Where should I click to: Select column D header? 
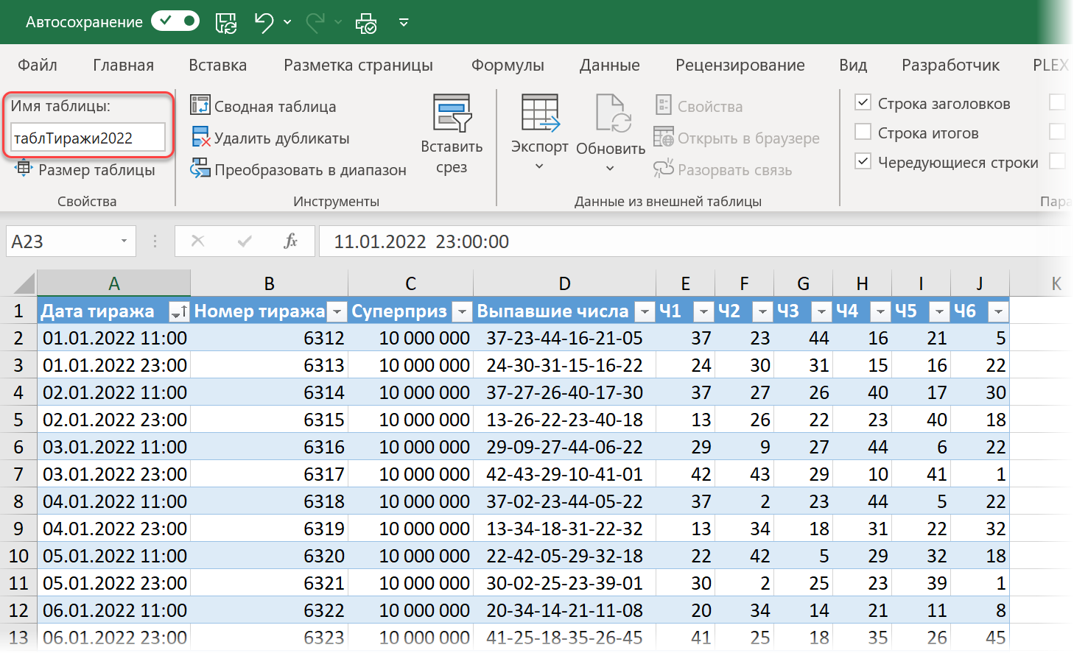[x=564, y=283]
